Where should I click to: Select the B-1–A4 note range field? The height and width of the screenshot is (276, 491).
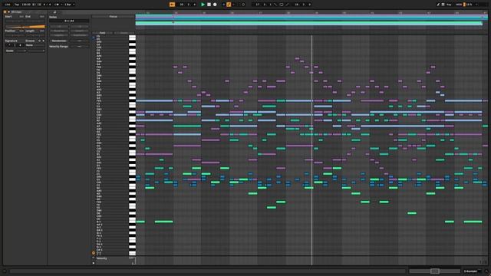69,21
